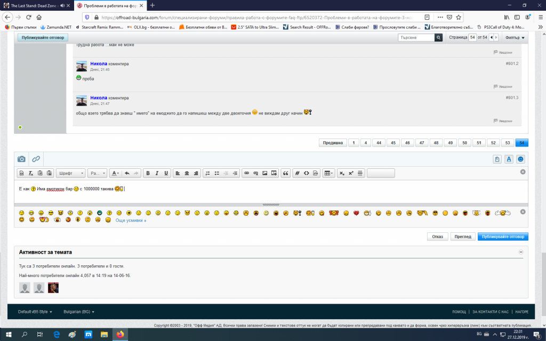
Task: Toggle the smiley panel with blue smiley button
Action: [520, 159]
